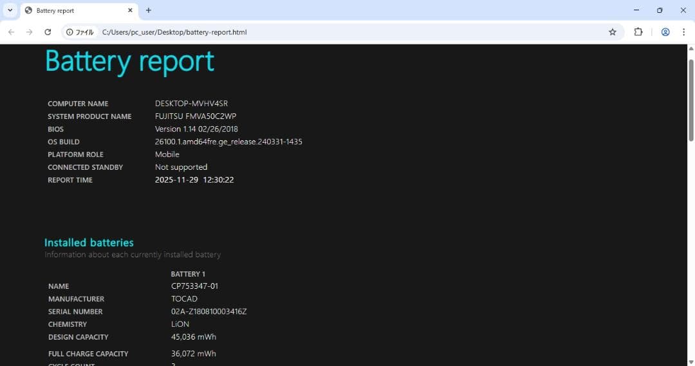
Task: Click the forward navigation arrow
Action: (29, 32)
